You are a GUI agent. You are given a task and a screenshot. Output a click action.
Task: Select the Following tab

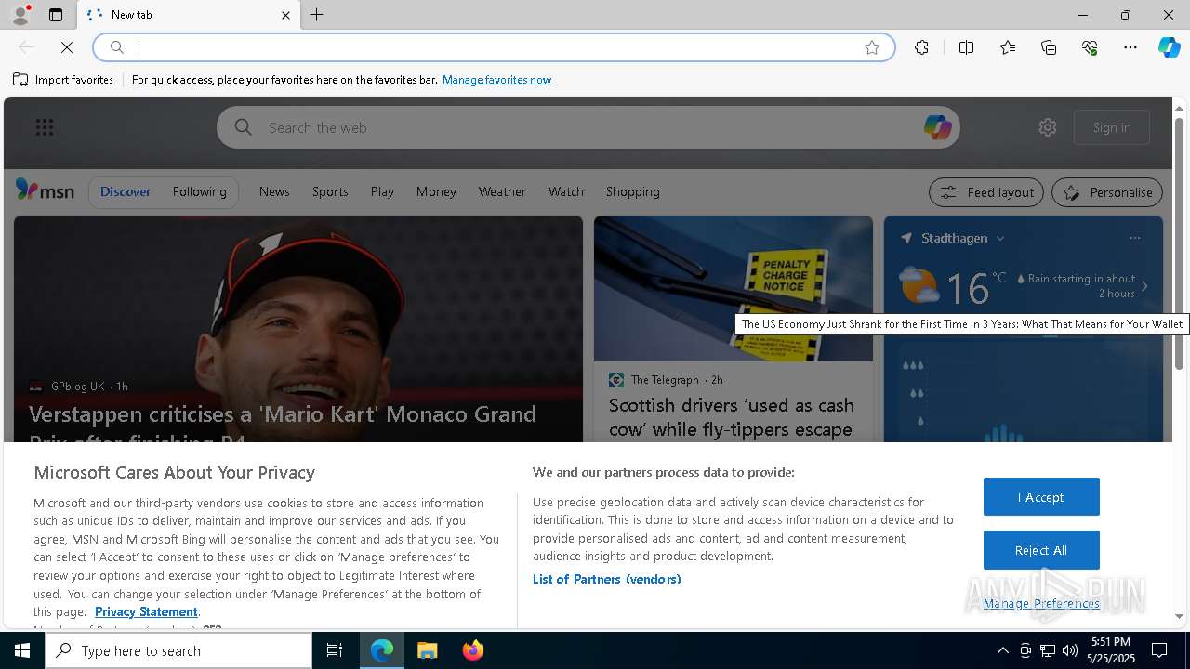click(199, 191)
